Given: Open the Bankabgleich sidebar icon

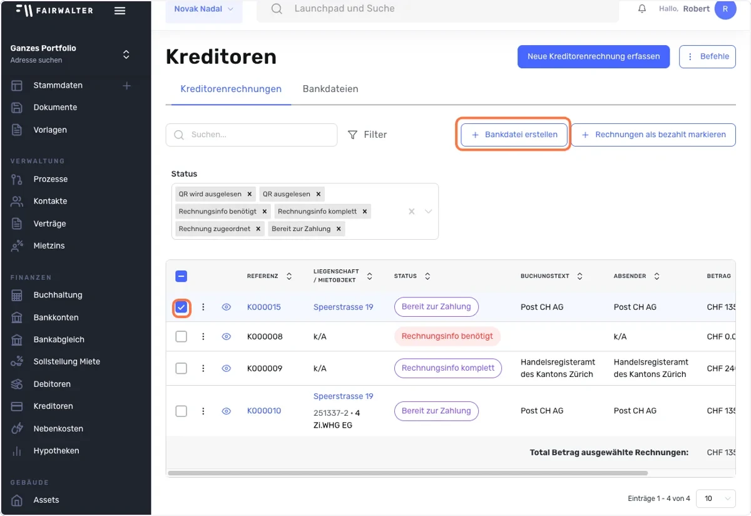Looking at the screenshot, I should (17, 339).
